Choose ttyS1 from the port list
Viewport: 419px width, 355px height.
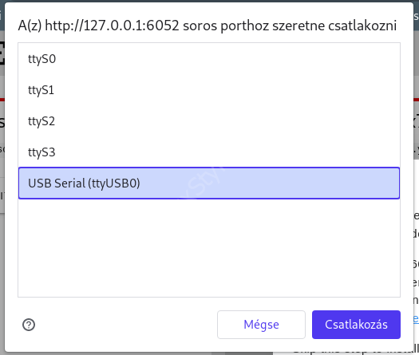[209, 90]
